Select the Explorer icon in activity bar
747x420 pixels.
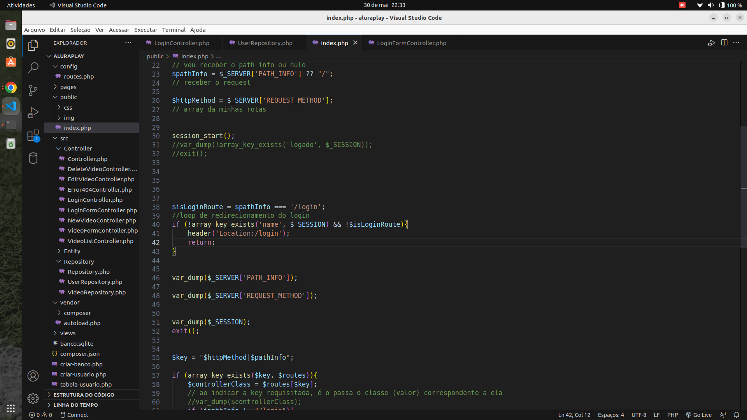pos(33,45)
